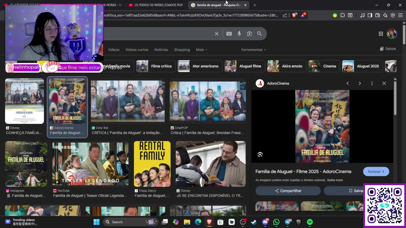Open Epic Games launcher from the taskbar
The height and width of the screenshot is (228, 406).
point(299,222)
